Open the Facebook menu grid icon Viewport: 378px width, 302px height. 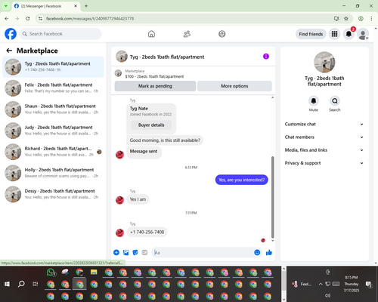[x=334, y=34]
